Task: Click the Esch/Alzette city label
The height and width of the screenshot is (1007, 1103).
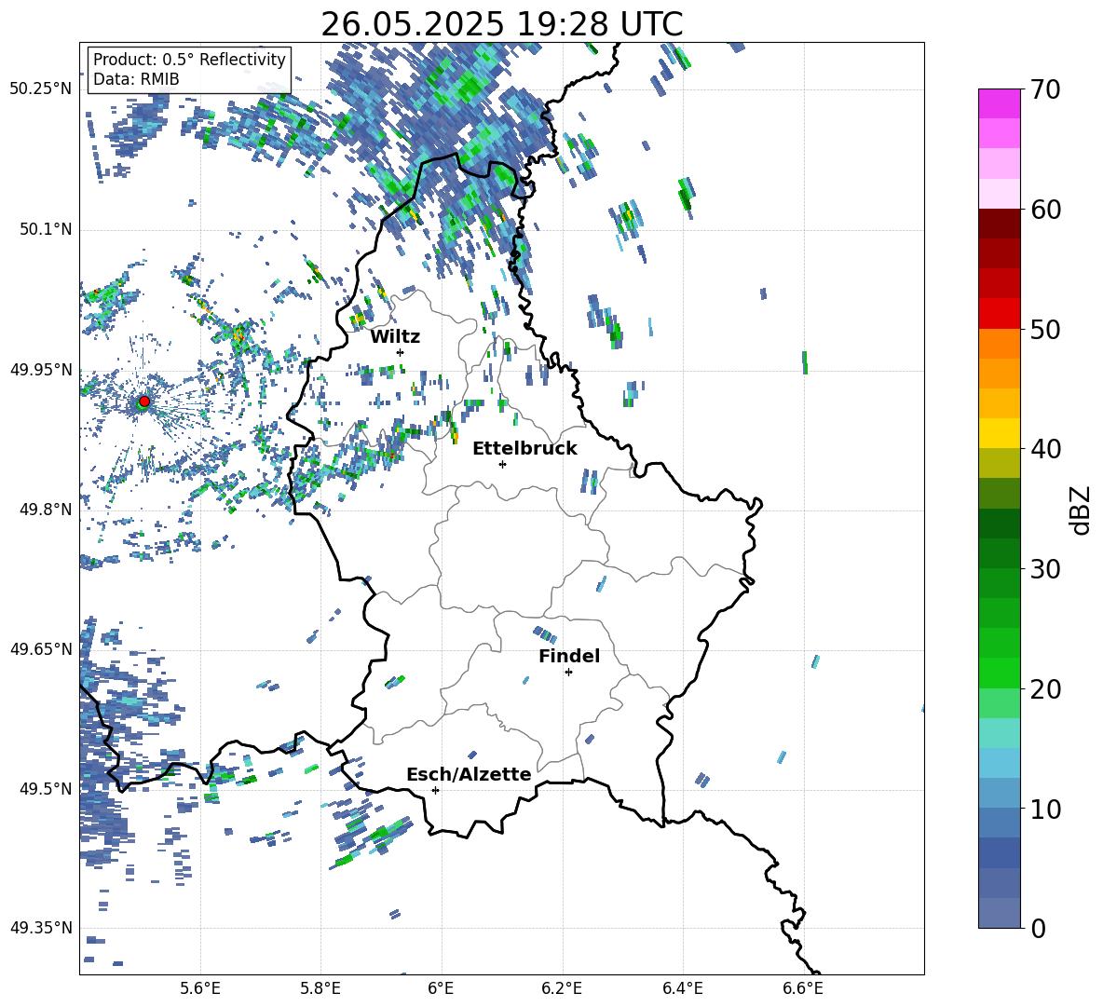Action: click(470, 774)
